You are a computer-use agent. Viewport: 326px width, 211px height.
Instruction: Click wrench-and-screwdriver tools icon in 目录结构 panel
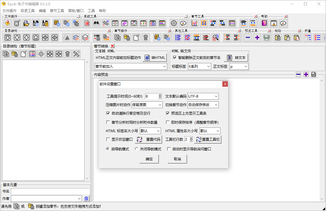pos(77,54)
